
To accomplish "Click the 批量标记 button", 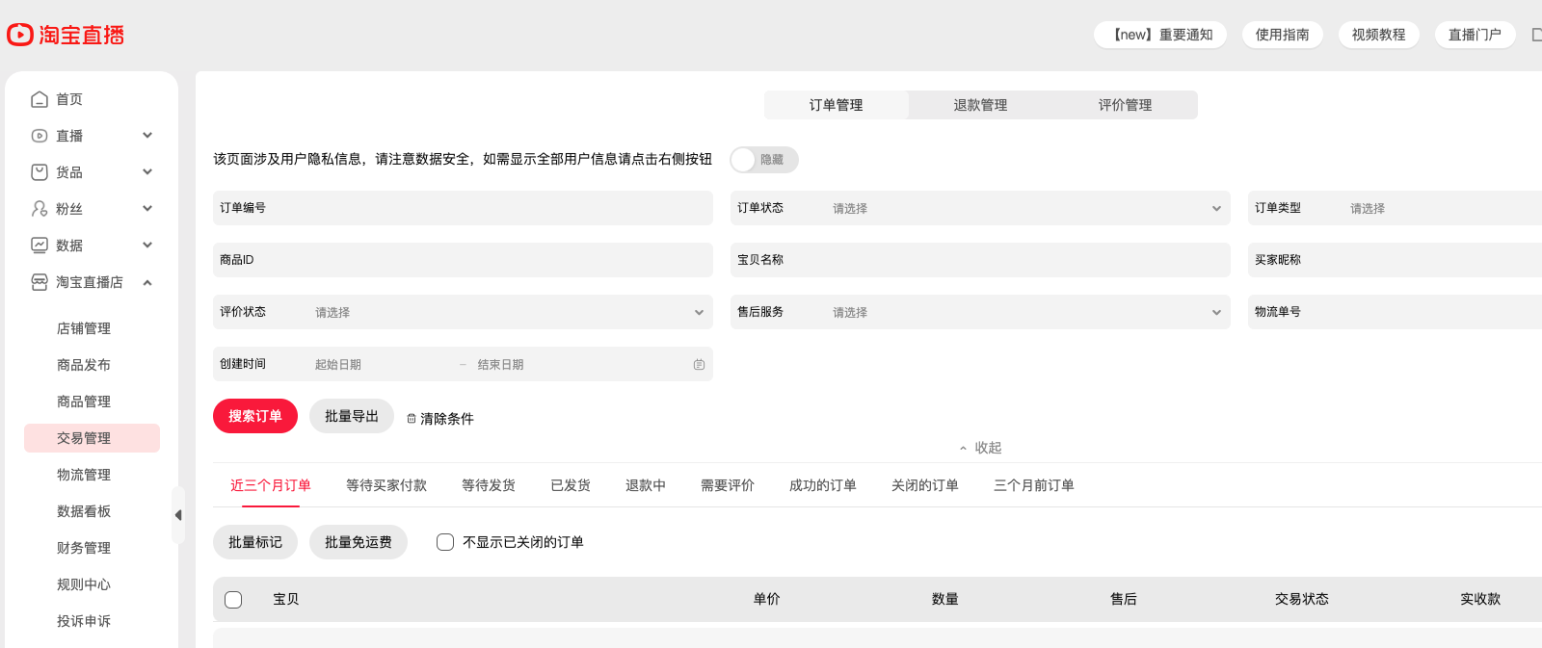I will coord(255,542).
